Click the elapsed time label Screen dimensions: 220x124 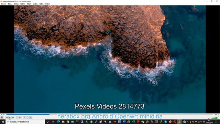pos(3,114)
